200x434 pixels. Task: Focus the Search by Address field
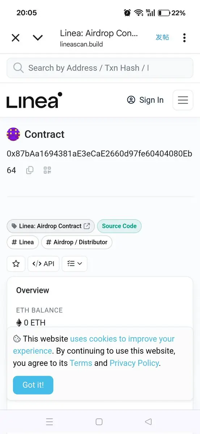100,68
